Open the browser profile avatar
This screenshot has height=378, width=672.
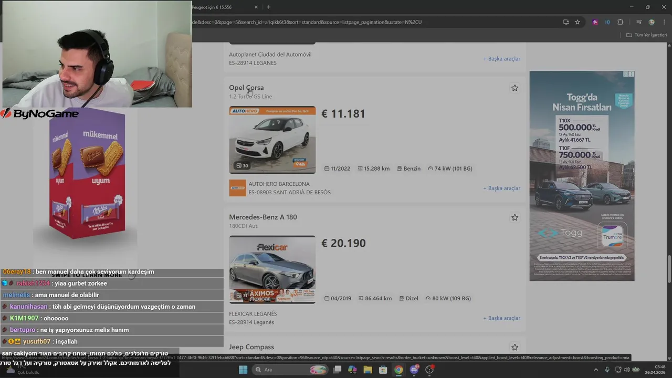coord(652,22)
